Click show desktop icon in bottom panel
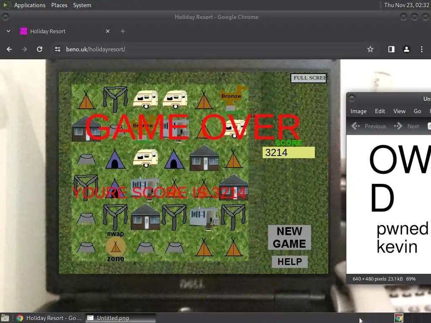 pos(5,318)
